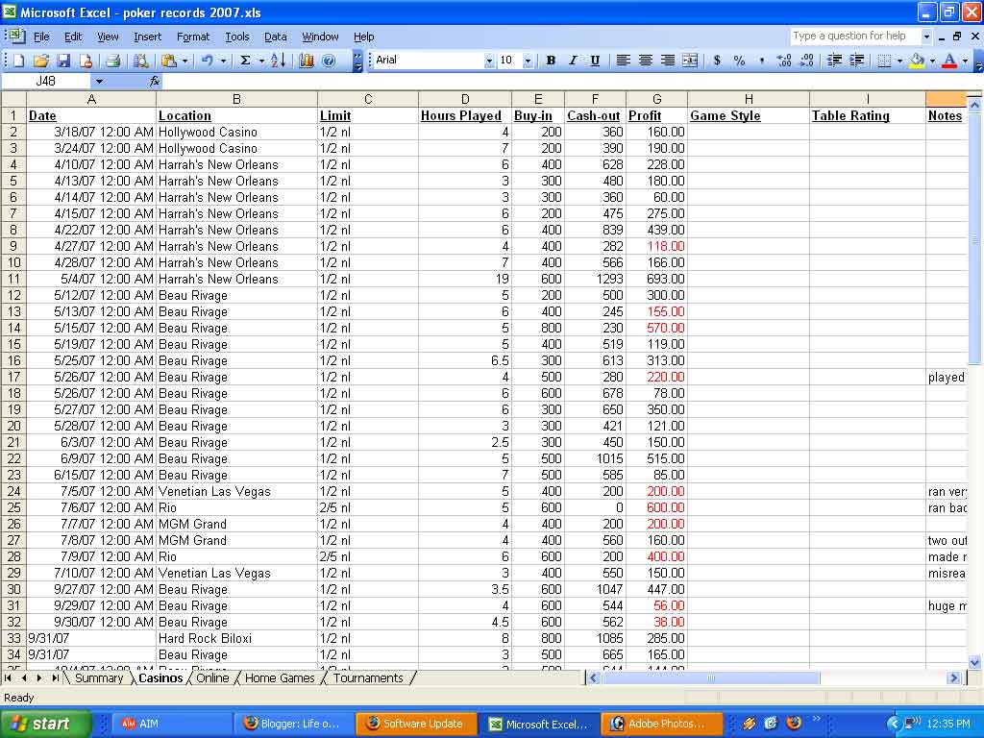
Task: Expand the Standard toolbar options chevron
Action: (357, 61)
